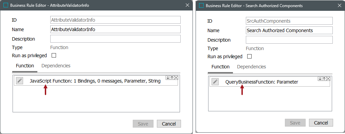Screen dimensions: 345x134
Task: Edit the JavaScript Function with its pencil icon
Action: point(20,81)
